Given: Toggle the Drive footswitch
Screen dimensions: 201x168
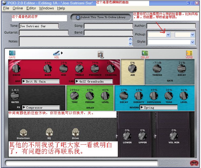Looking at the screenshot, I should click(75, 132).
